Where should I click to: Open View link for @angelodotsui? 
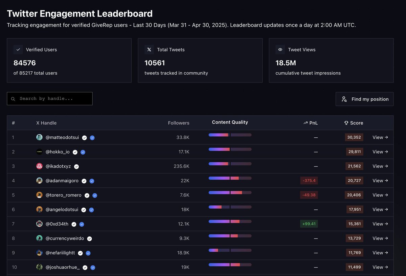click(x=380, y=209)
